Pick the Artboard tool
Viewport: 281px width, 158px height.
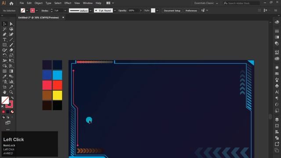pyautogui.click(x=4, y=87)
